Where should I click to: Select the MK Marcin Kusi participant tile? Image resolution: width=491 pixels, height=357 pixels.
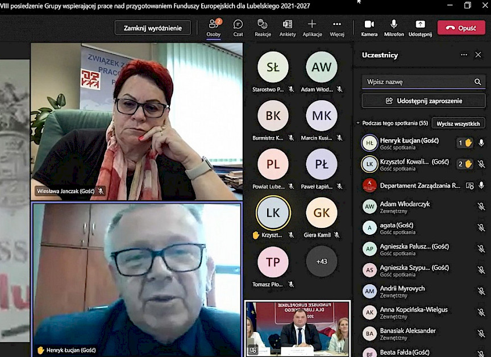(322, 121)
